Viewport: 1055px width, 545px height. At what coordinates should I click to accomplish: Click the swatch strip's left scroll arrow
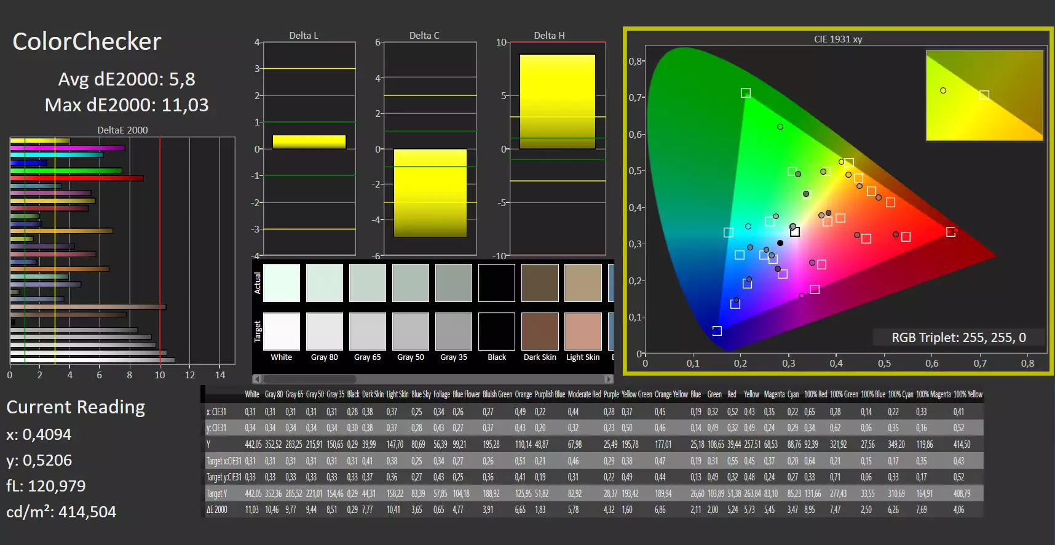257,379
